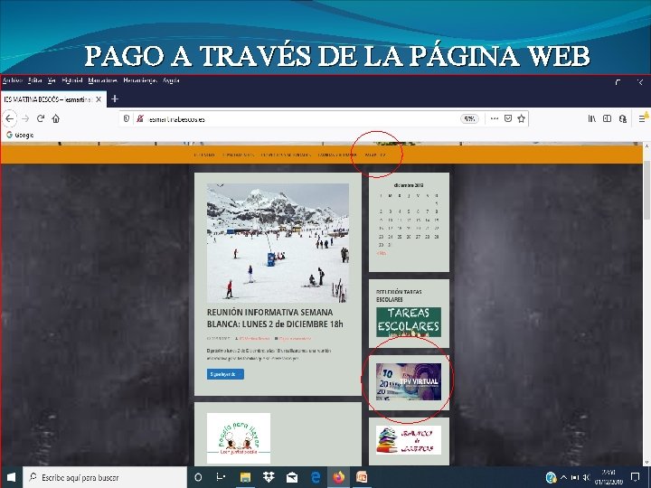Open the Ver menu
Screen dimensions: 651x488
click(x=52, y=80)
